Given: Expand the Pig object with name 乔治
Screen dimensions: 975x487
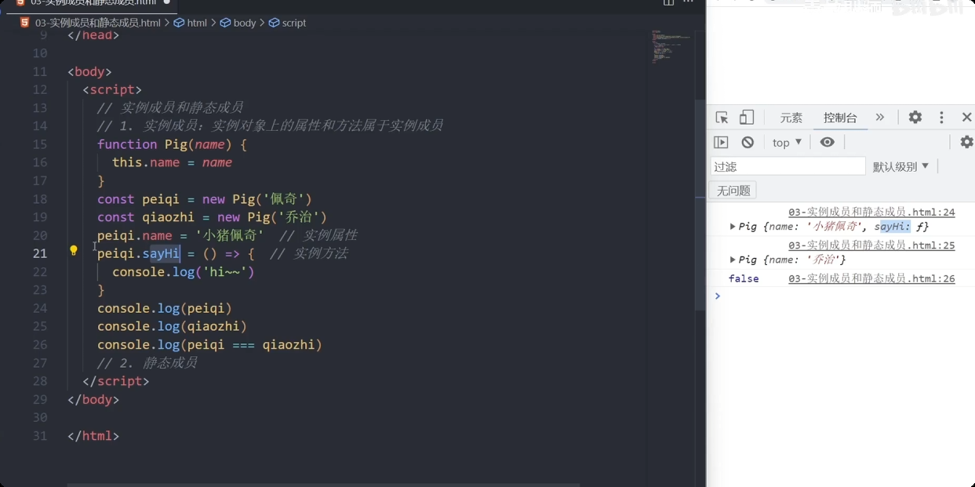Looking at the screenshot, I should point(733,260).
